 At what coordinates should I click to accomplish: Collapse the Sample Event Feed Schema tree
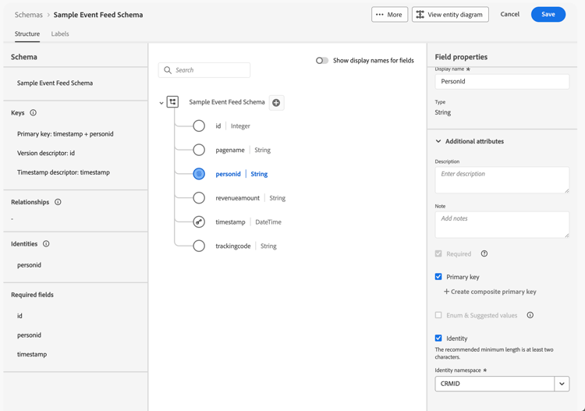tap(161, 103)
